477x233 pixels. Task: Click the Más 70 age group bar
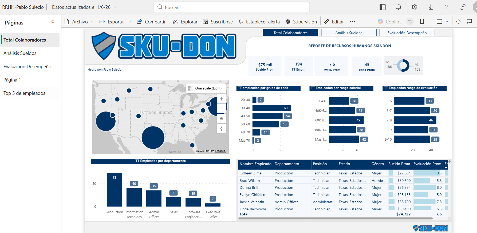coord(253,140)
